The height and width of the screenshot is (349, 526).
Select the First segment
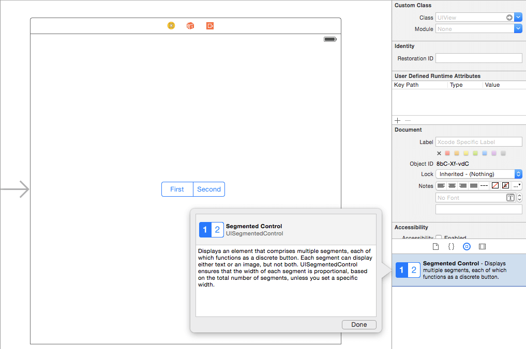coord(177,189)
